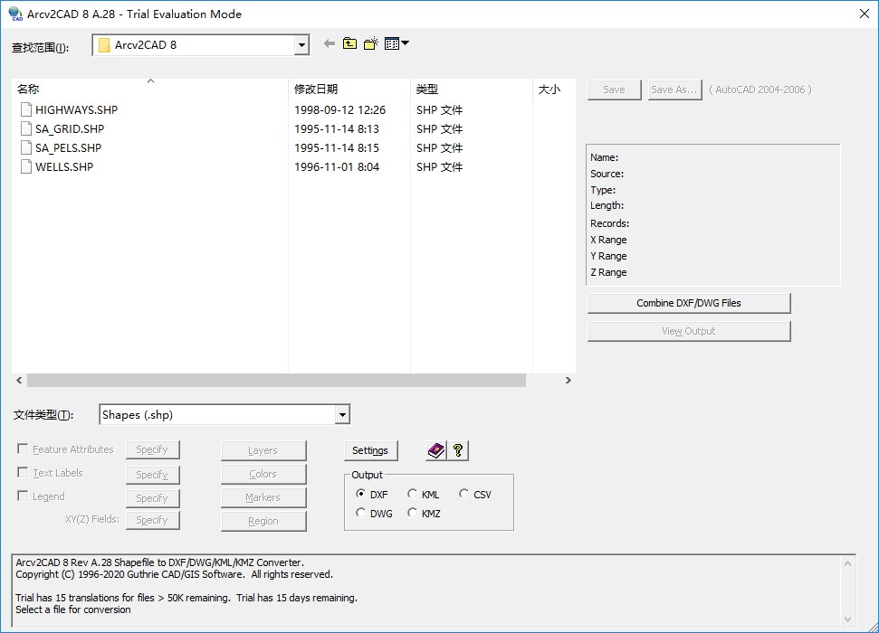This screenshot has height=633, width=879.
Task: Select CSV output radio button
Action: pos(463,494)
